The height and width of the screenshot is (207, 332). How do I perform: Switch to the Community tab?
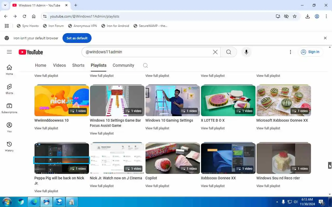[x=123, y=65]
